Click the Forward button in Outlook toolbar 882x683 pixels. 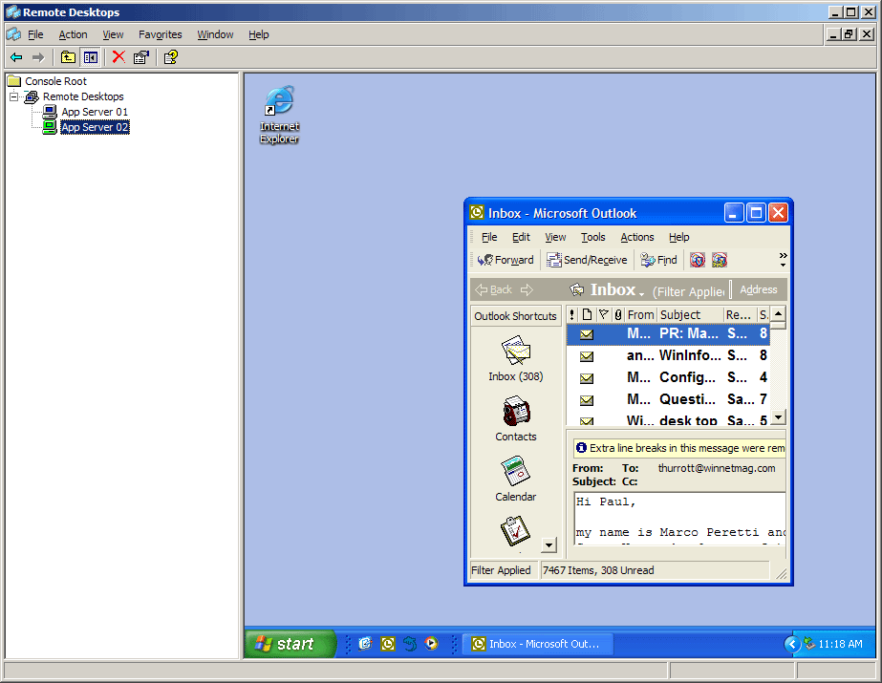506,260
